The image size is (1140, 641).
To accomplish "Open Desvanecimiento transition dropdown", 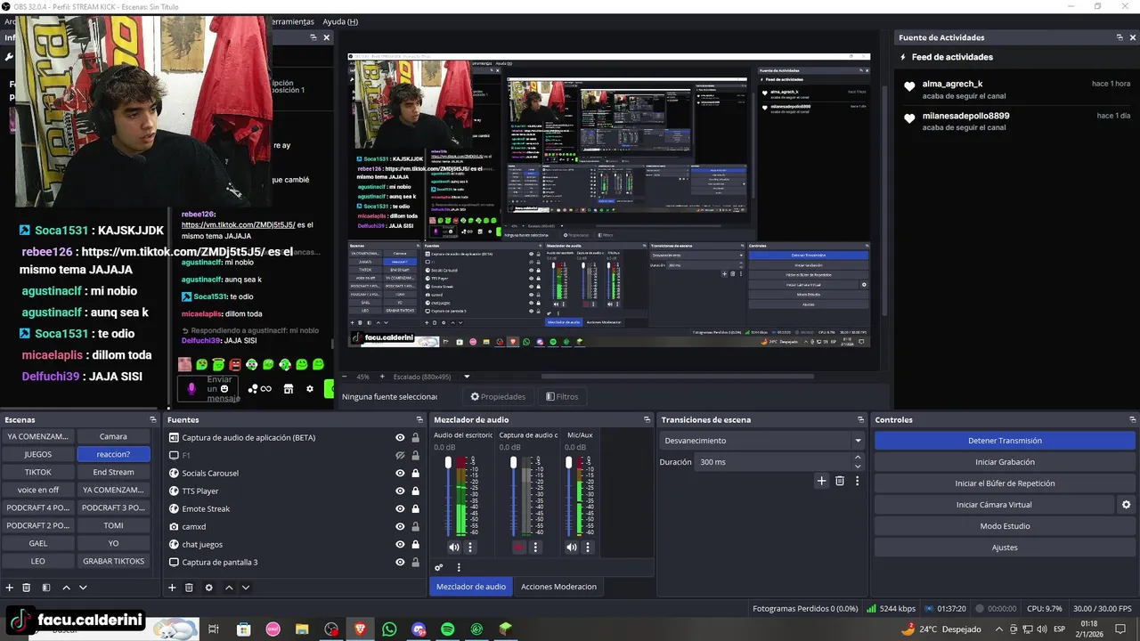I will coord(762,441).
